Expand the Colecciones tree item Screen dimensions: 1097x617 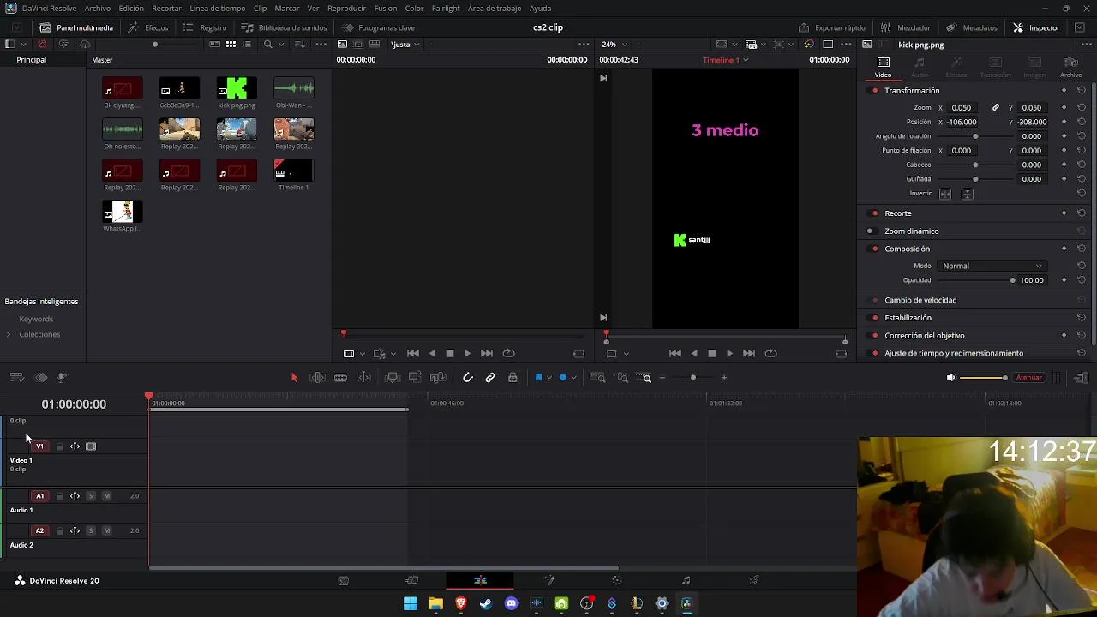coord(9,335)
